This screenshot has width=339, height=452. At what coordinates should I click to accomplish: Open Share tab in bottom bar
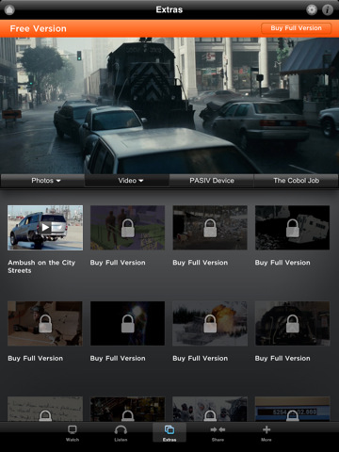point(218,433)
